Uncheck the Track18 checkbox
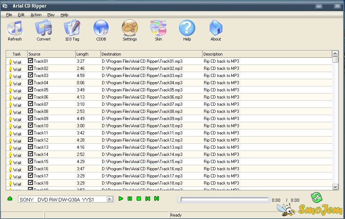 30,182
